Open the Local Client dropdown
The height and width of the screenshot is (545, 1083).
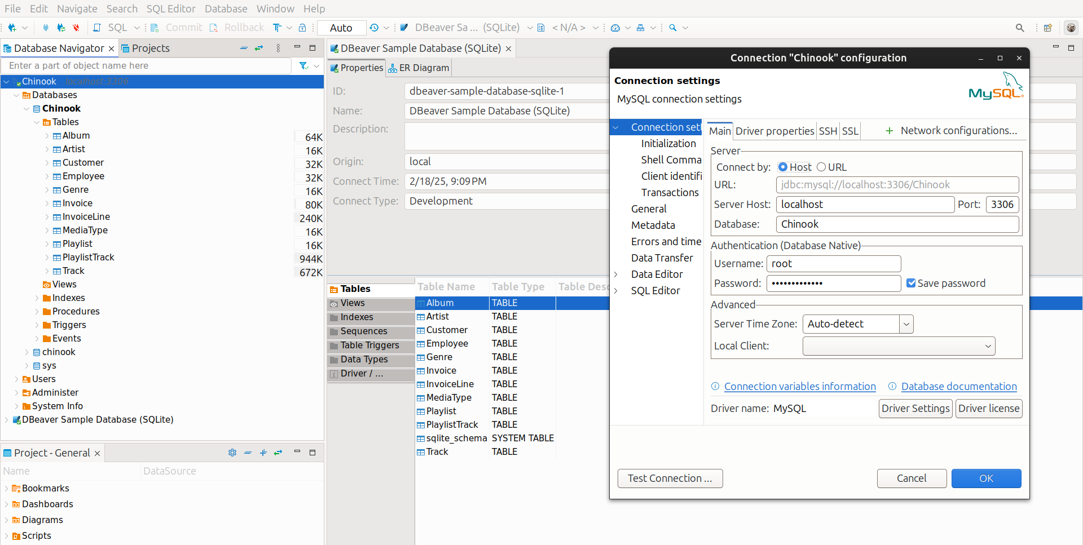899,346
